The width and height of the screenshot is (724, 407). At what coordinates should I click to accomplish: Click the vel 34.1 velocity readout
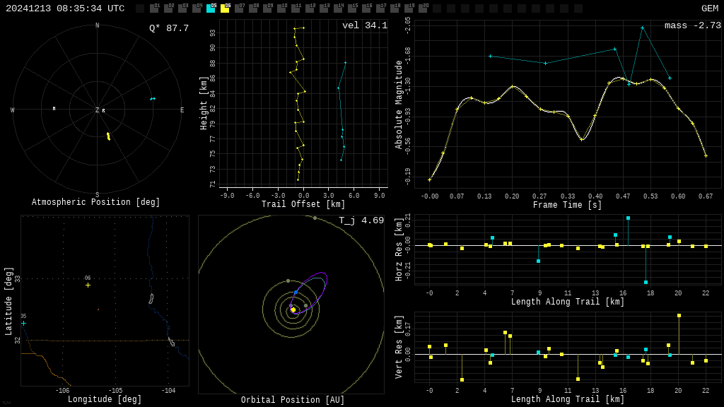coord(364,25)
